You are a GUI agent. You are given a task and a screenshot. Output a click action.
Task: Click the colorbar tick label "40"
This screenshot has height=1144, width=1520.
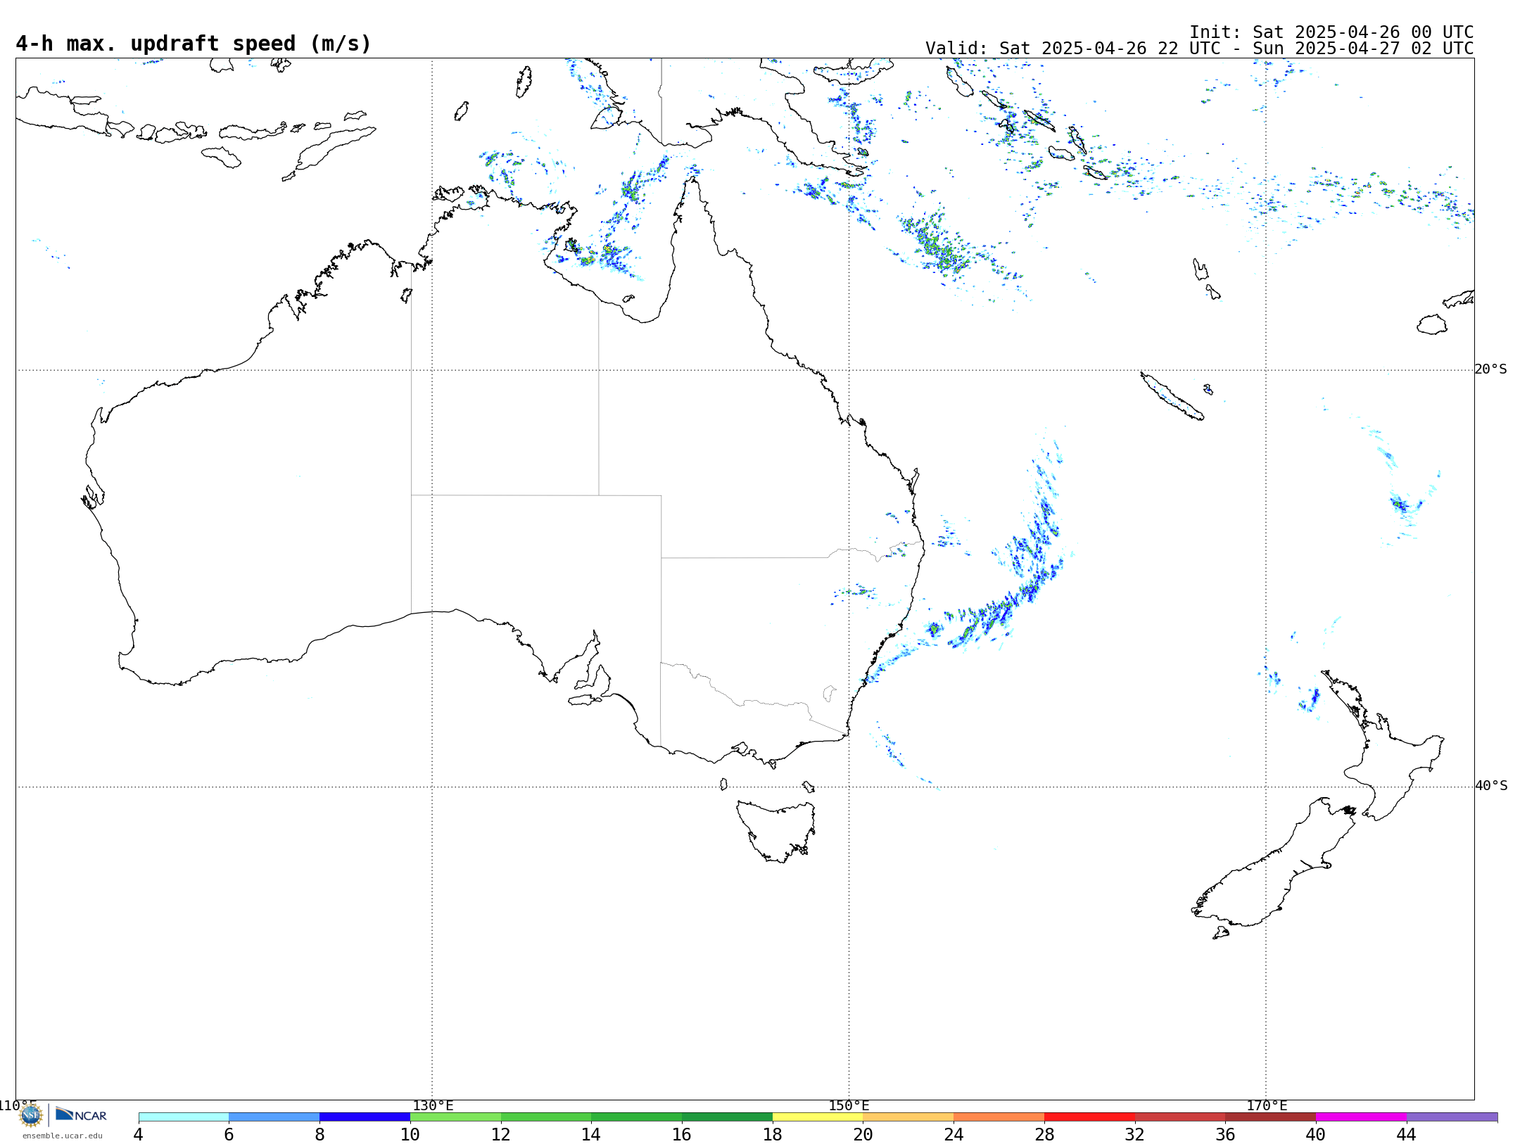pyautogui.click(x=1316, y=1135)
